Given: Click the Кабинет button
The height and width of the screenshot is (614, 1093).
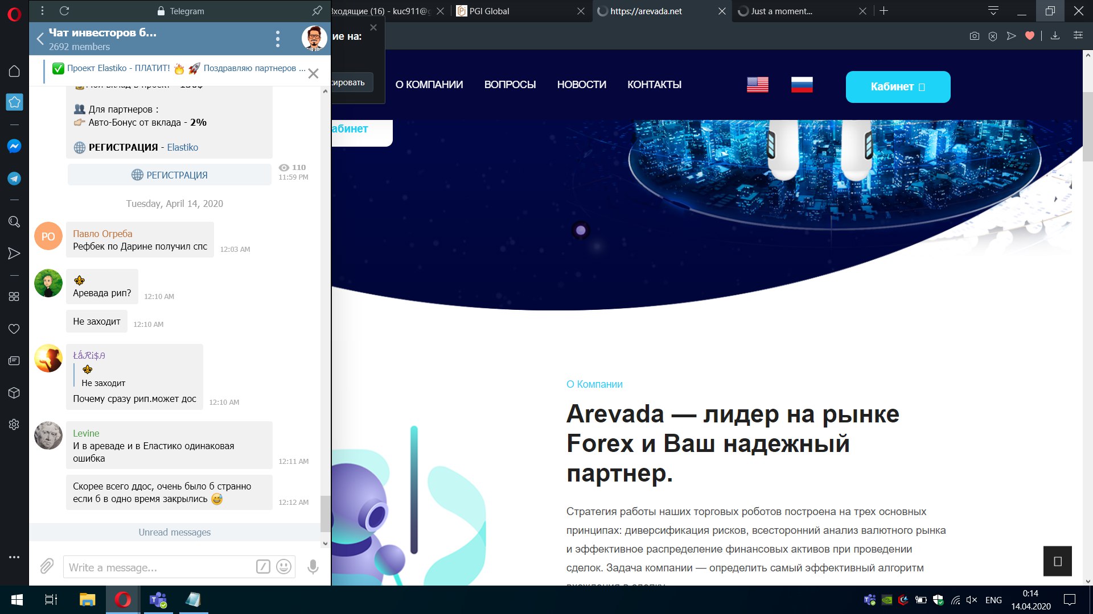Looking at the screenshot, I should click(898, 87).
